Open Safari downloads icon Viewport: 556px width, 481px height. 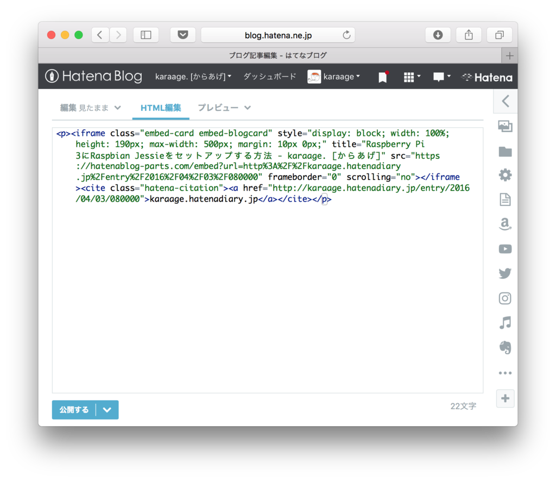coord(438,35)
